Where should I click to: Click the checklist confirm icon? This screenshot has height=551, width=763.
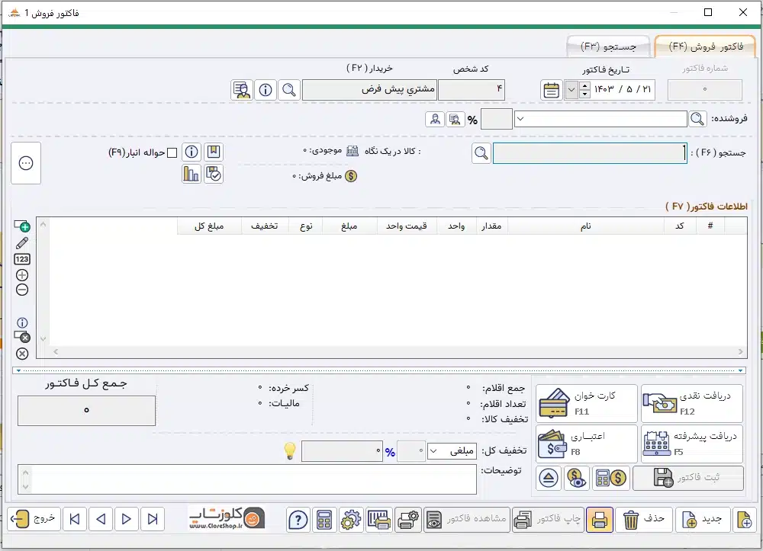click(214, 174)
